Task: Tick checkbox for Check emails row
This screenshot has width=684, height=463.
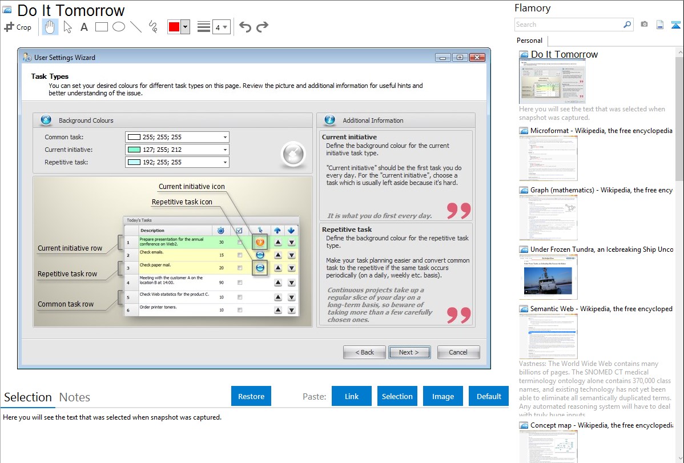Action: (239, 255)
